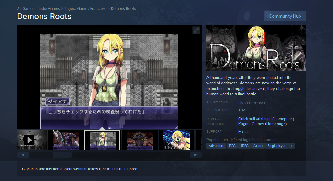Select the hooded demon screenshot thumbnail
Image resolution: width=333 pixels, height=181 pixels.
[139, 140]
